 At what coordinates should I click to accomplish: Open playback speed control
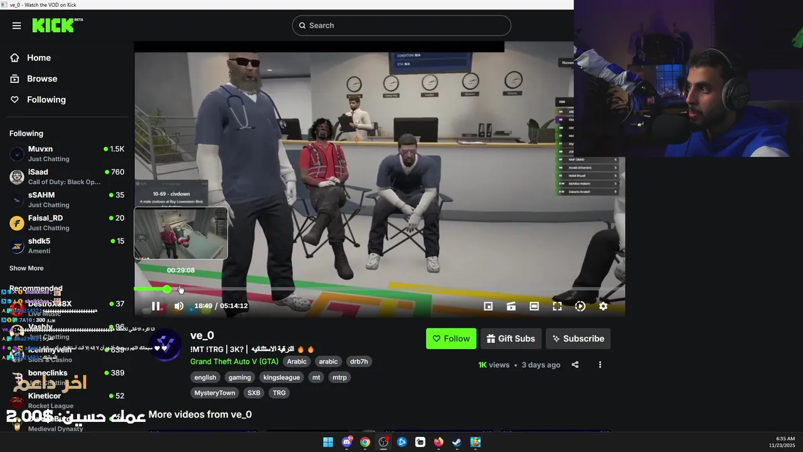(580, 306)
